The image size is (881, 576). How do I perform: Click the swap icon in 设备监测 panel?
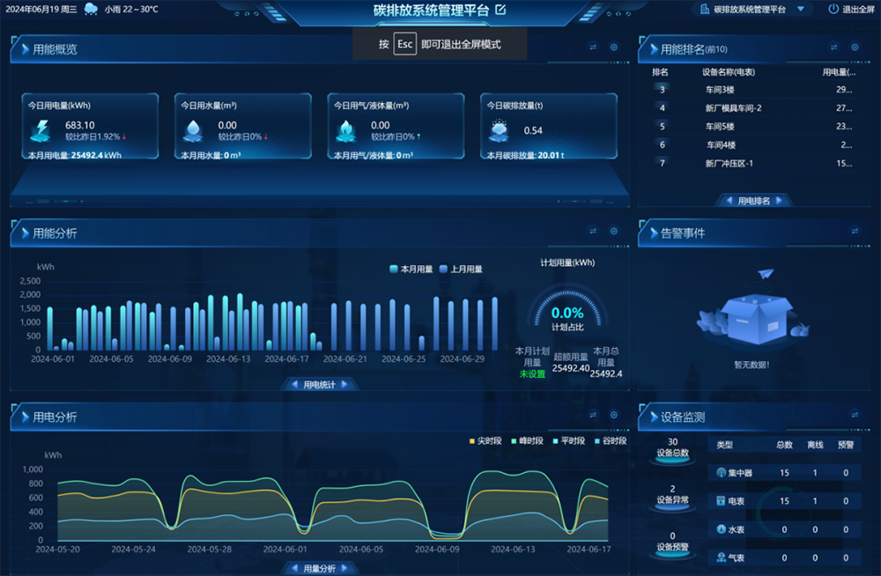point(854,415)
